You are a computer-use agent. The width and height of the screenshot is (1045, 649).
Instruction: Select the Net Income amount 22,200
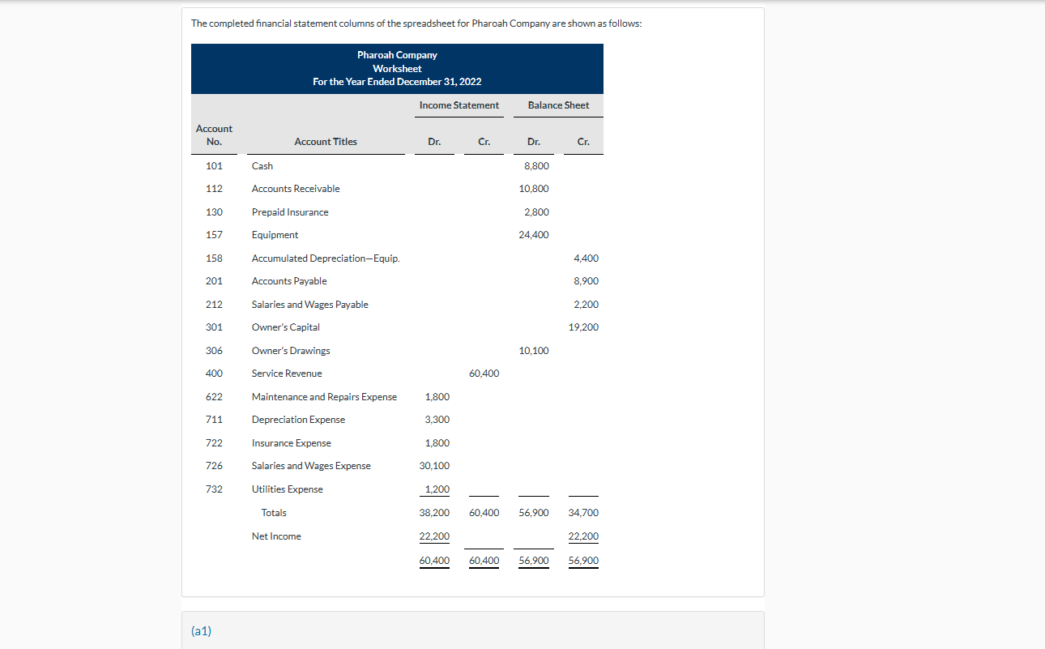click(434, 536)
